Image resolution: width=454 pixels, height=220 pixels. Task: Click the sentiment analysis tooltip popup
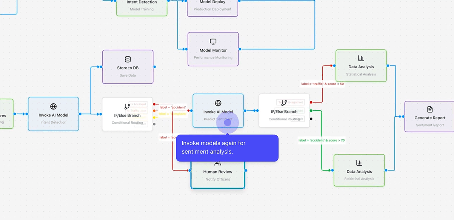[x=228, y=148]
